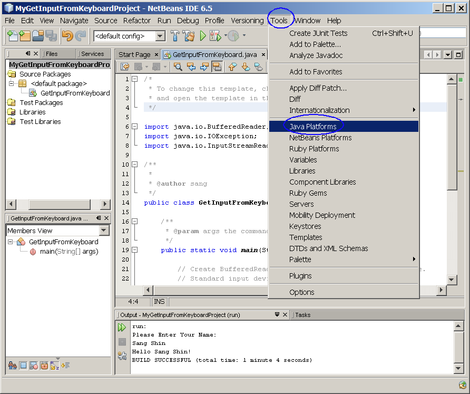This screenshot has width=470, height=394.
Task: Click the New File toolbar icon
Action: pyautogui.click(x=12, y=36)
